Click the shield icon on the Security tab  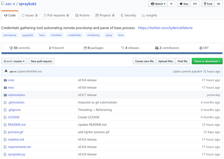122,15
